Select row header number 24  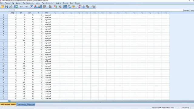[3, 68]
